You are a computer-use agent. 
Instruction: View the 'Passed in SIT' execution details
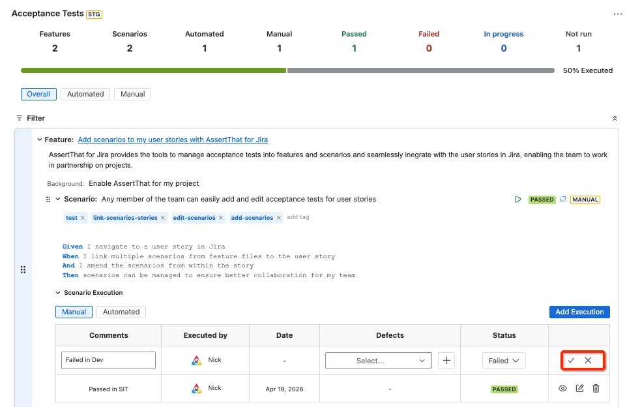[x=563, y=389]
